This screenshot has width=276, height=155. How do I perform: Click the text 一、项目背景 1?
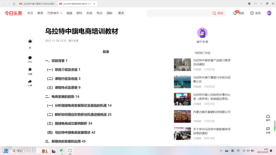56,61
